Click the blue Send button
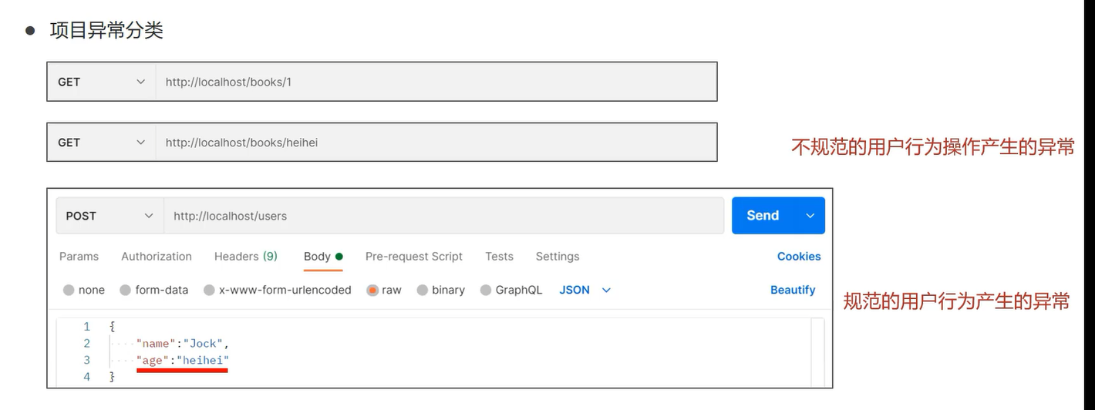Screen dimensions: 1095x410 pos(763,216)
